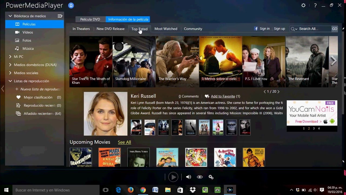Viewport: 346px width, 195px height.
Task: Click the Biblioteca de medios list options icon
Action: click(x=60, y=16)
